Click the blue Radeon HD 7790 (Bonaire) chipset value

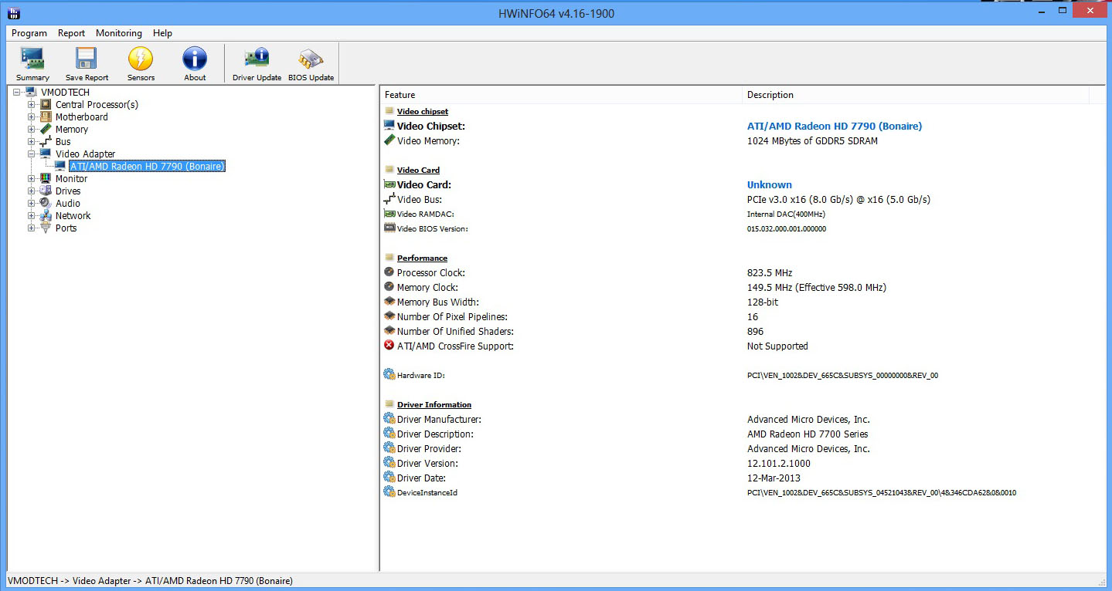[835, 126]
